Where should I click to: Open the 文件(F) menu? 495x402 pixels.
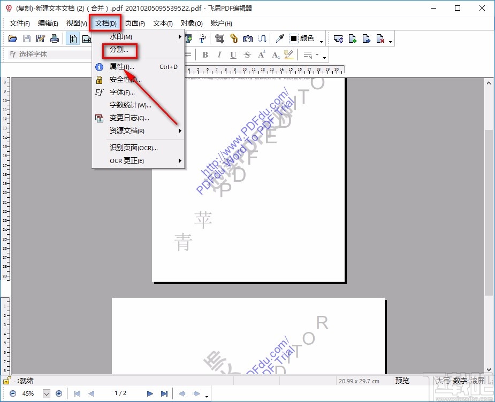[x=20, y=23]
